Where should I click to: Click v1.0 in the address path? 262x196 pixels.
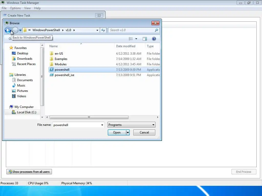(x=68, y=30)
